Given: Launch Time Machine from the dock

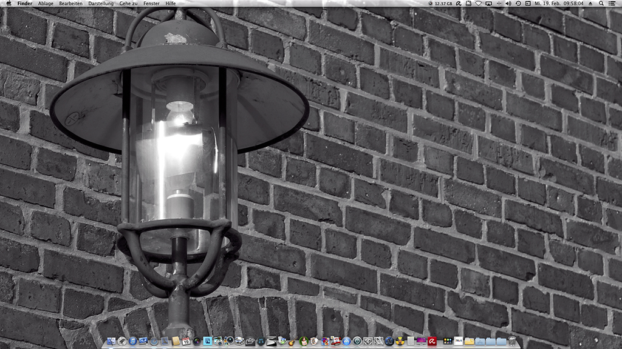Looking at the screenshot, I should 357,341.
